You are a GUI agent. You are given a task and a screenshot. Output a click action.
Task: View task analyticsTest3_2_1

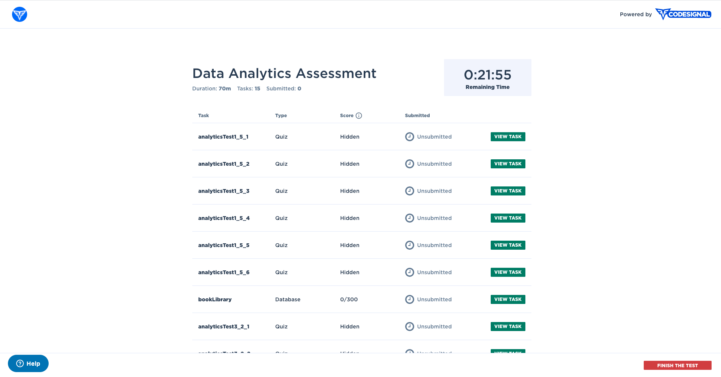coord(508,327)
